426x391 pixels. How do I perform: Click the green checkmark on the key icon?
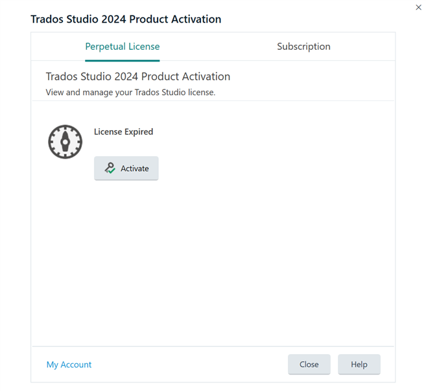click(112, 171)
